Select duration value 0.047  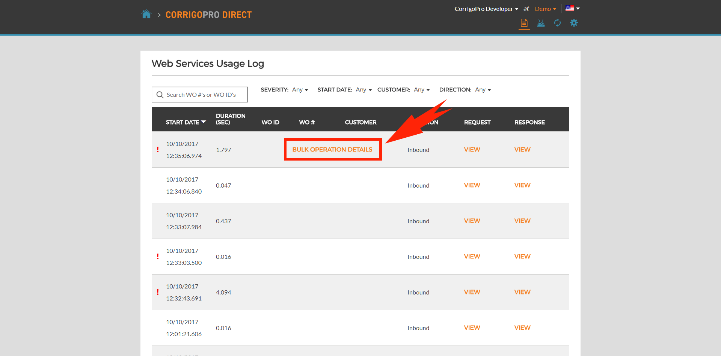[223, 185]
